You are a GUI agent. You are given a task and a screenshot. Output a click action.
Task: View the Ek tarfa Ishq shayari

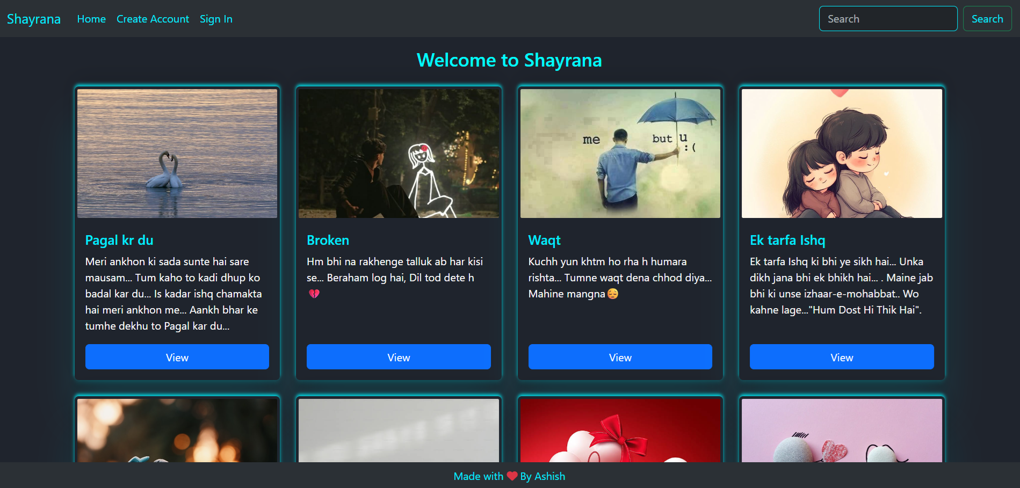(x=842, y=357)
